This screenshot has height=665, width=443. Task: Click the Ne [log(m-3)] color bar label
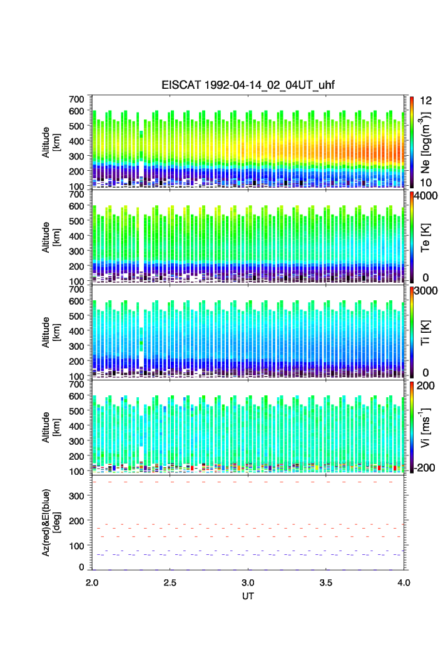click(425, 143)
